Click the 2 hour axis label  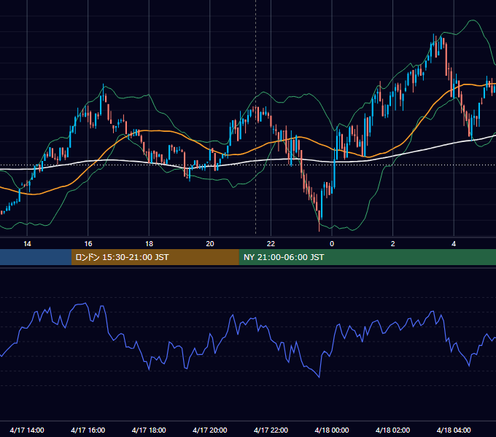(x=393, y=244)
